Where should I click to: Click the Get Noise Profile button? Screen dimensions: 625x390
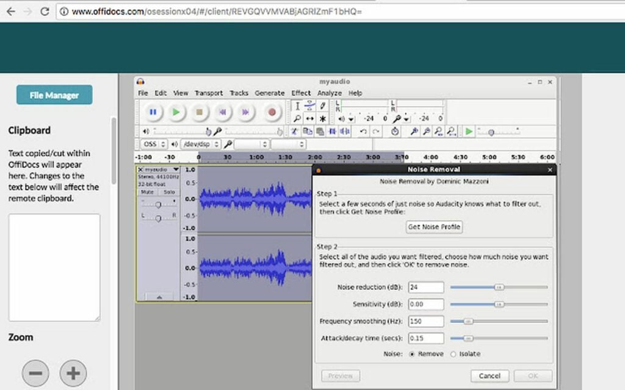pos(434,227)
